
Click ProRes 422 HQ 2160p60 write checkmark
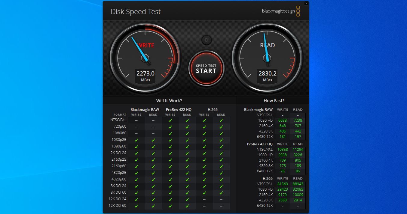pos(170,166)
